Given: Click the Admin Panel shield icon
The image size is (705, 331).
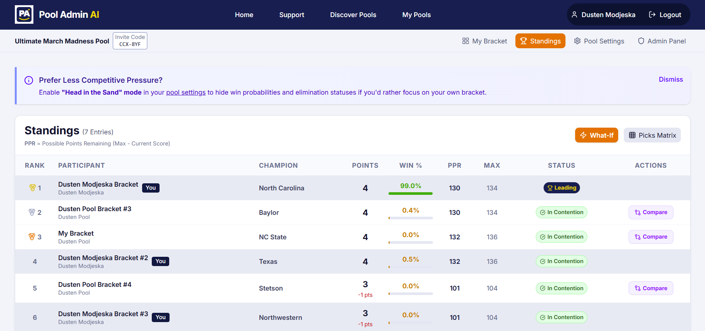Looking at the screenshot, I should pos(641,41).
